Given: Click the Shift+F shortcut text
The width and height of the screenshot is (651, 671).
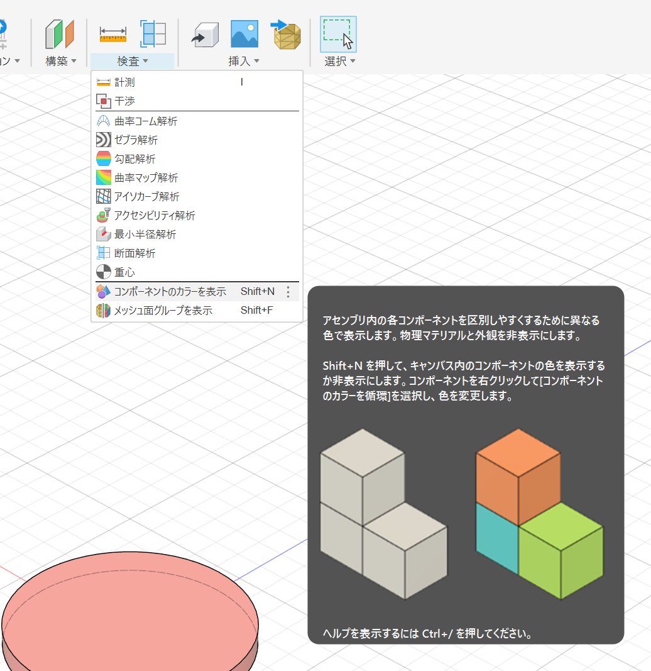Looking at the screenshot, I should pyautogui.click(x=256, y=310).
